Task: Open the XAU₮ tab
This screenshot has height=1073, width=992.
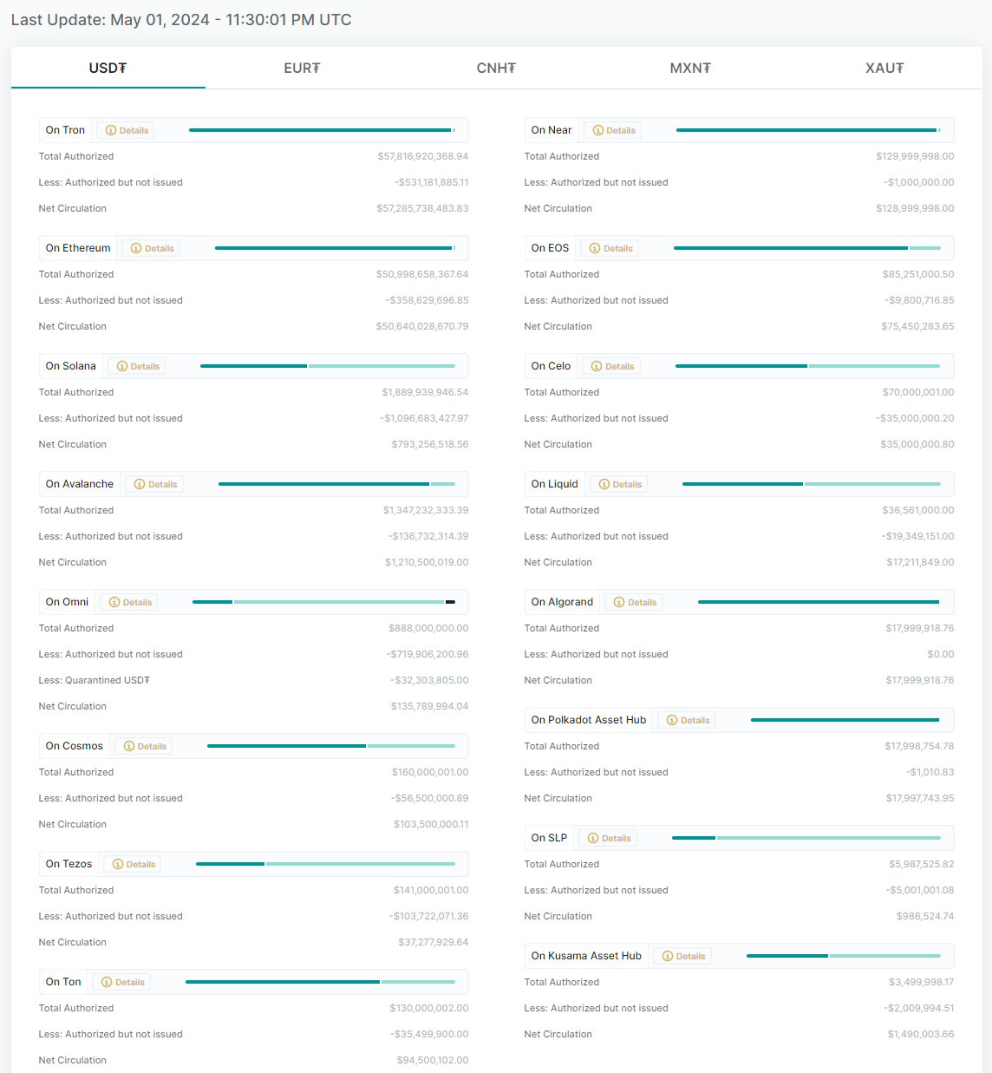Action: coord(884,69)
